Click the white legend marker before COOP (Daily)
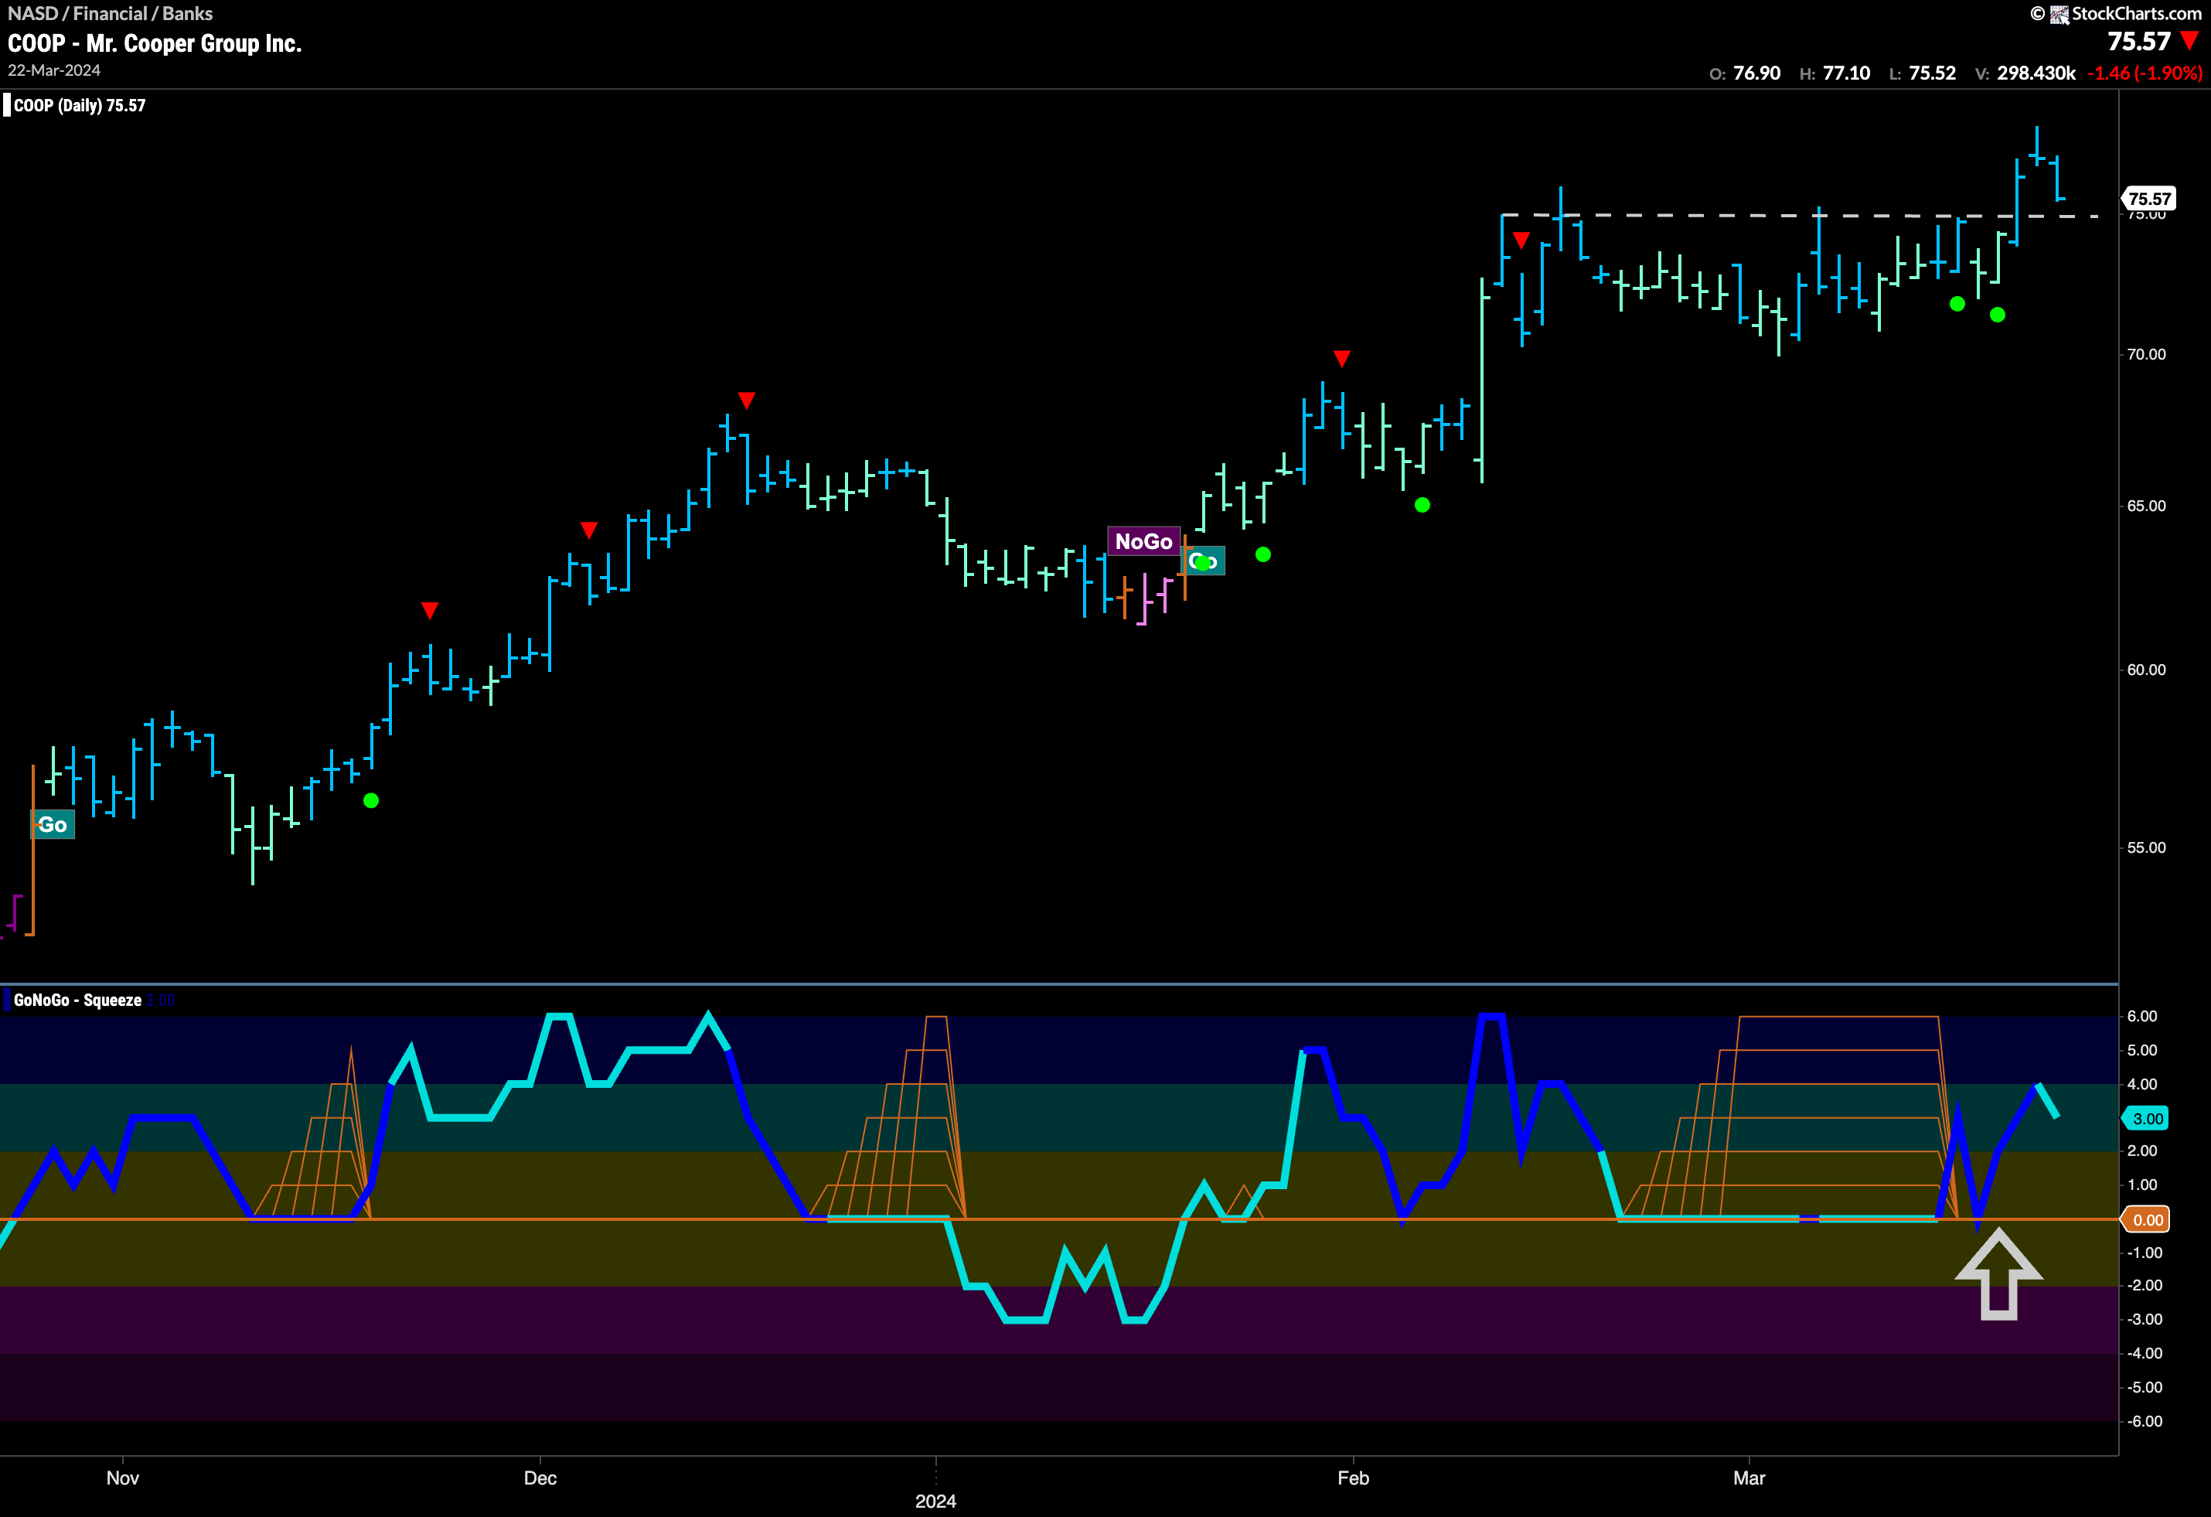The image size is (2211, 1517). (7, 104)
